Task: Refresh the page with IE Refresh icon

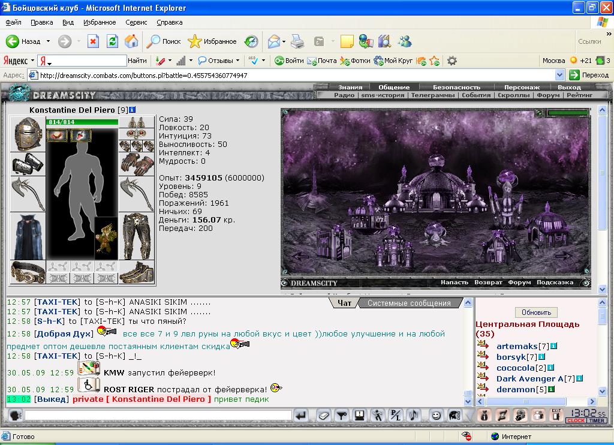Action: (x=112, y=41)
